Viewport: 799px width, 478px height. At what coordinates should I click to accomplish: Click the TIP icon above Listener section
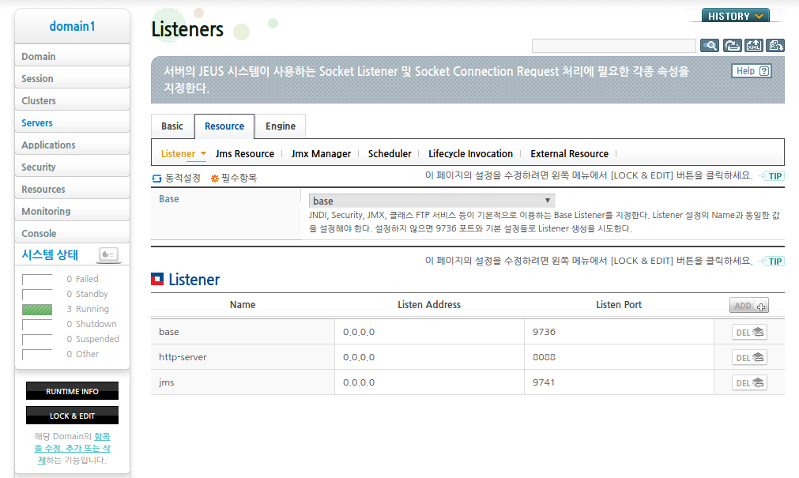pyautogui.click(x=771, y=261)
